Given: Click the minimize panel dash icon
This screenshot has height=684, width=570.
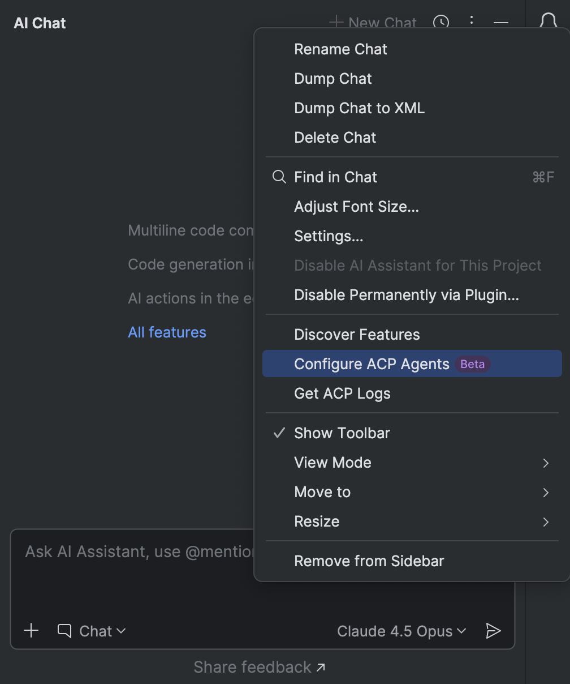Looking at the screenshot, I should [x=501, y=23].
